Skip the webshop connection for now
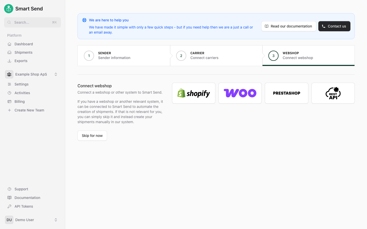 92,136
